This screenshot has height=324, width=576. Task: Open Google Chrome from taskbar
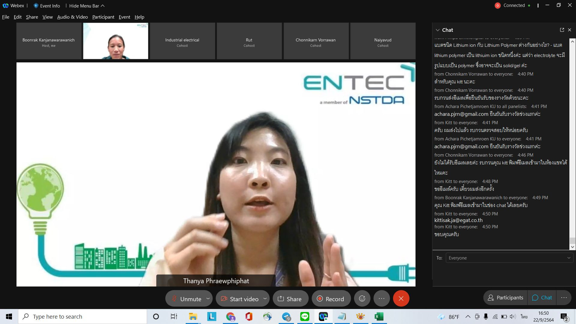pyautogui.click(x=230, y=316)
